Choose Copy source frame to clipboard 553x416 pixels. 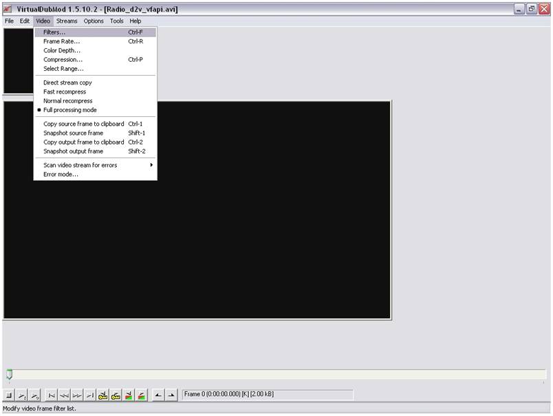[x=95, y=124]
